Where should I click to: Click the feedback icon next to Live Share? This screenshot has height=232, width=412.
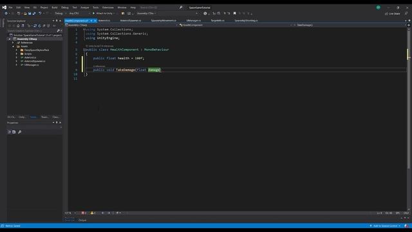click(x=406, y=14)
